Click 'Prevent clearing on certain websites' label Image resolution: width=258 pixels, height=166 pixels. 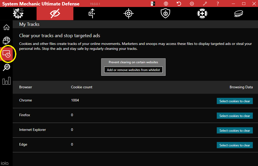coord(133,62)
